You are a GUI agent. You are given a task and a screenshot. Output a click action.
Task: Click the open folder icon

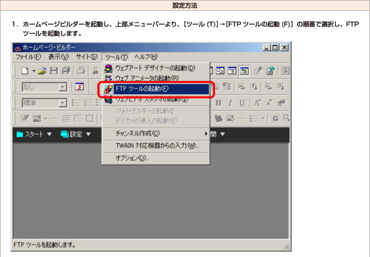(42, 71)
